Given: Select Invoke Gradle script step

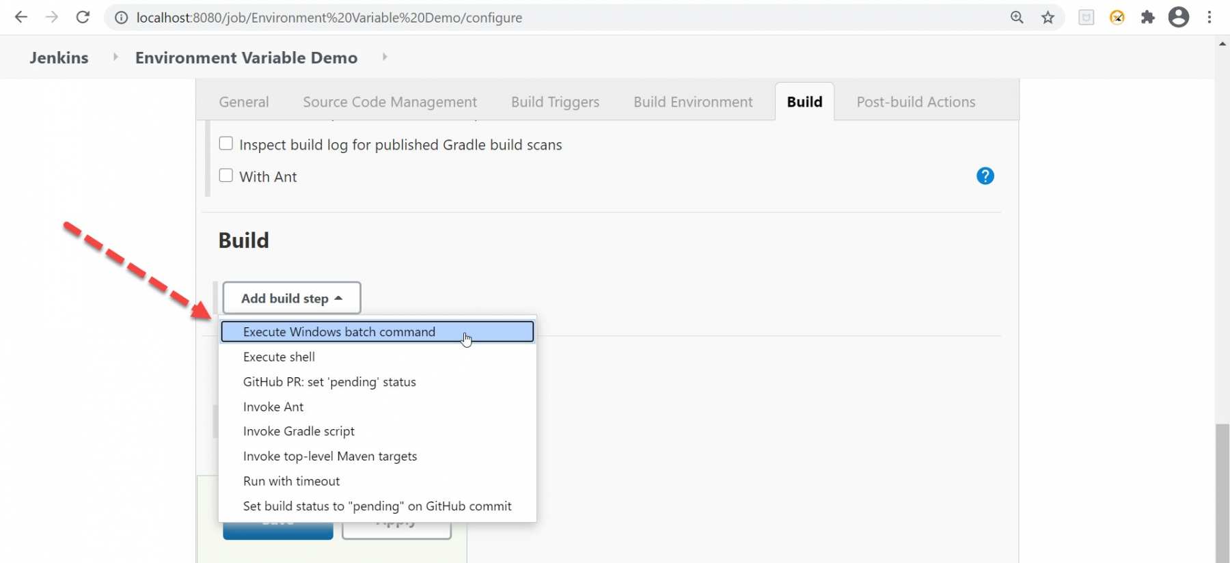Looking at the screenshot, I should [377, 431].
